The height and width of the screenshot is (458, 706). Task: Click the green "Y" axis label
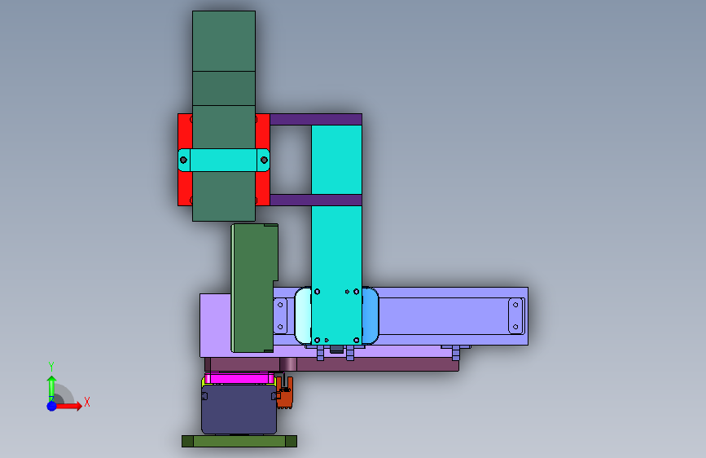50,367
